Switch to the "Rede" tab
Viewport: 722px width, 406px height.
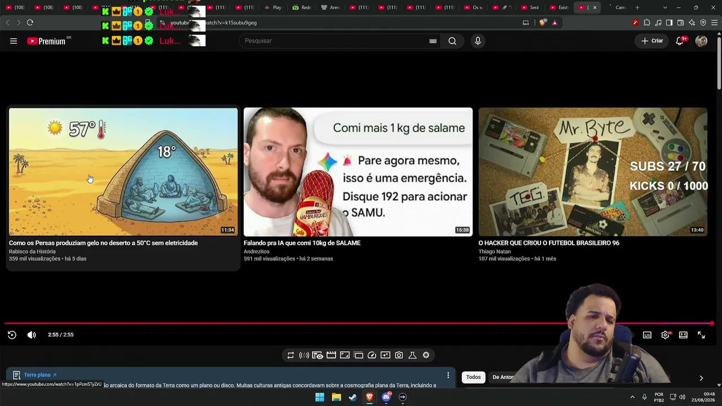(x=302, y=7)
